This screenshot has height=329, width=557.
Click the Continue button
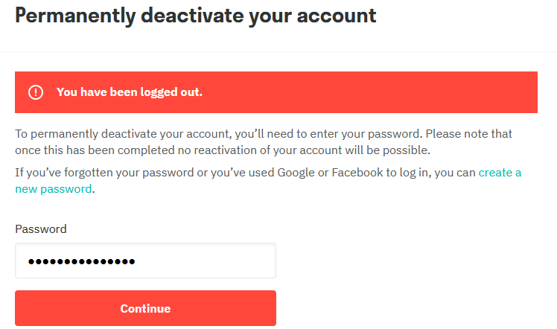coord(145,308)
